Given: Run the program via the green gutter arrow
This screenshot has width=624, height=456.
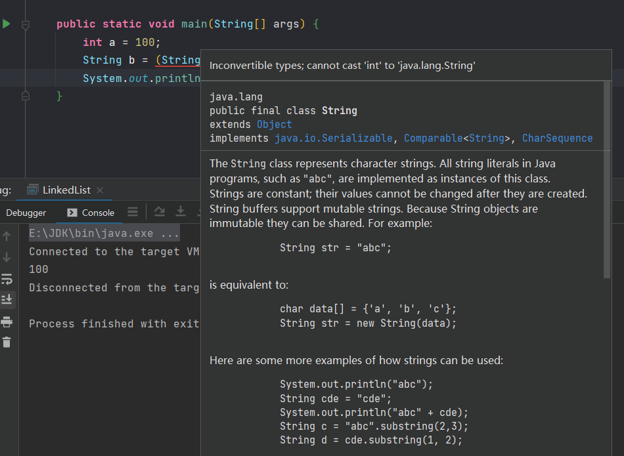Looking at the screenshot, I should point(5,24).
